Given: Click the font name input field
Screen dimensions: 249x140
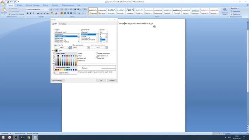Looking at the screenshot, I should (x=67, y=32).
